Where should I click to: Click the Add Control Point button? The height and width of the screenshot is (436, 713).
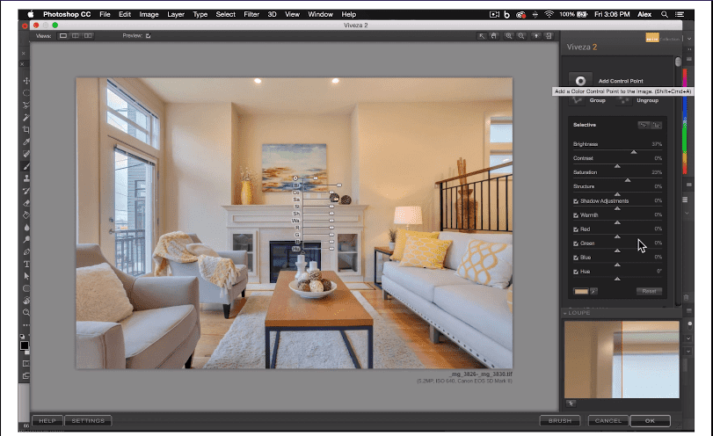(x=580, y=80)
